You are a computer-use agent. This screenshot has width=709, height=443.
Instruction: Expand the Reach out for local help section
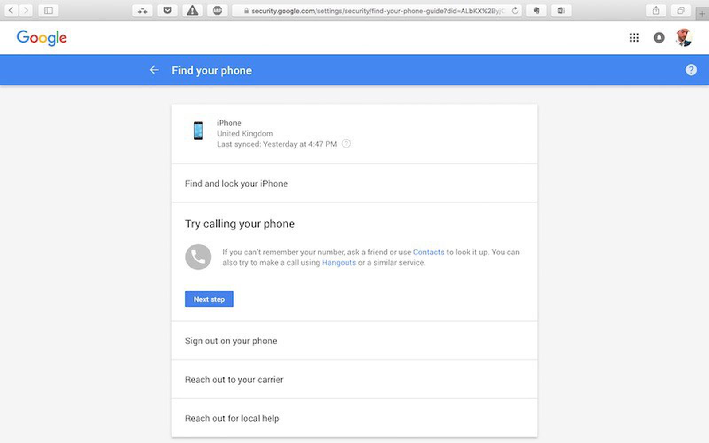click(232, 418)
